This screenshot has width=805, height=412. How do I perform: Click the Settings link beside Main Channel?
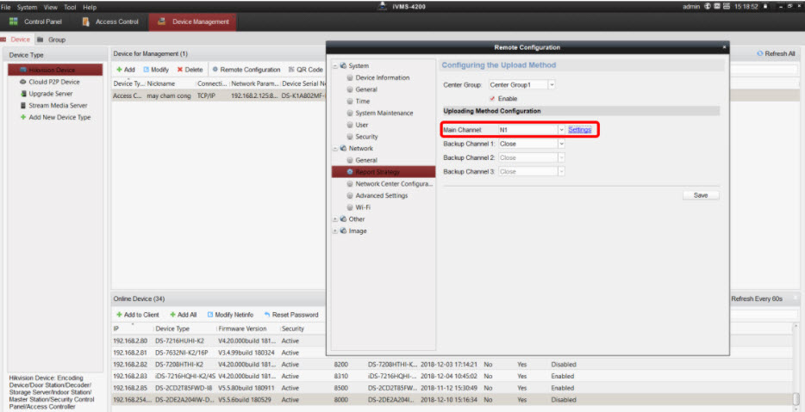[579, 129]
